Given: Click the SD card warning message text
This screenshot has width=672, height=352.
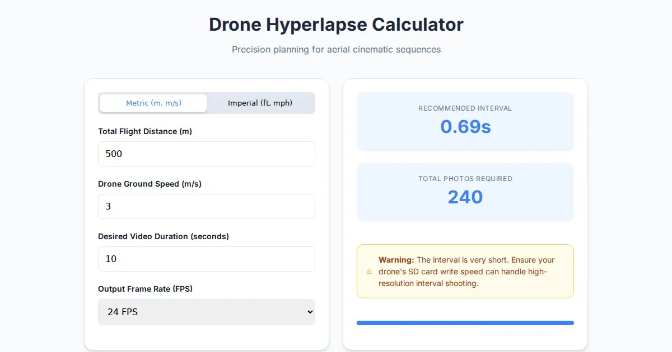Looking at the screenshot, I should pos(466,272).
